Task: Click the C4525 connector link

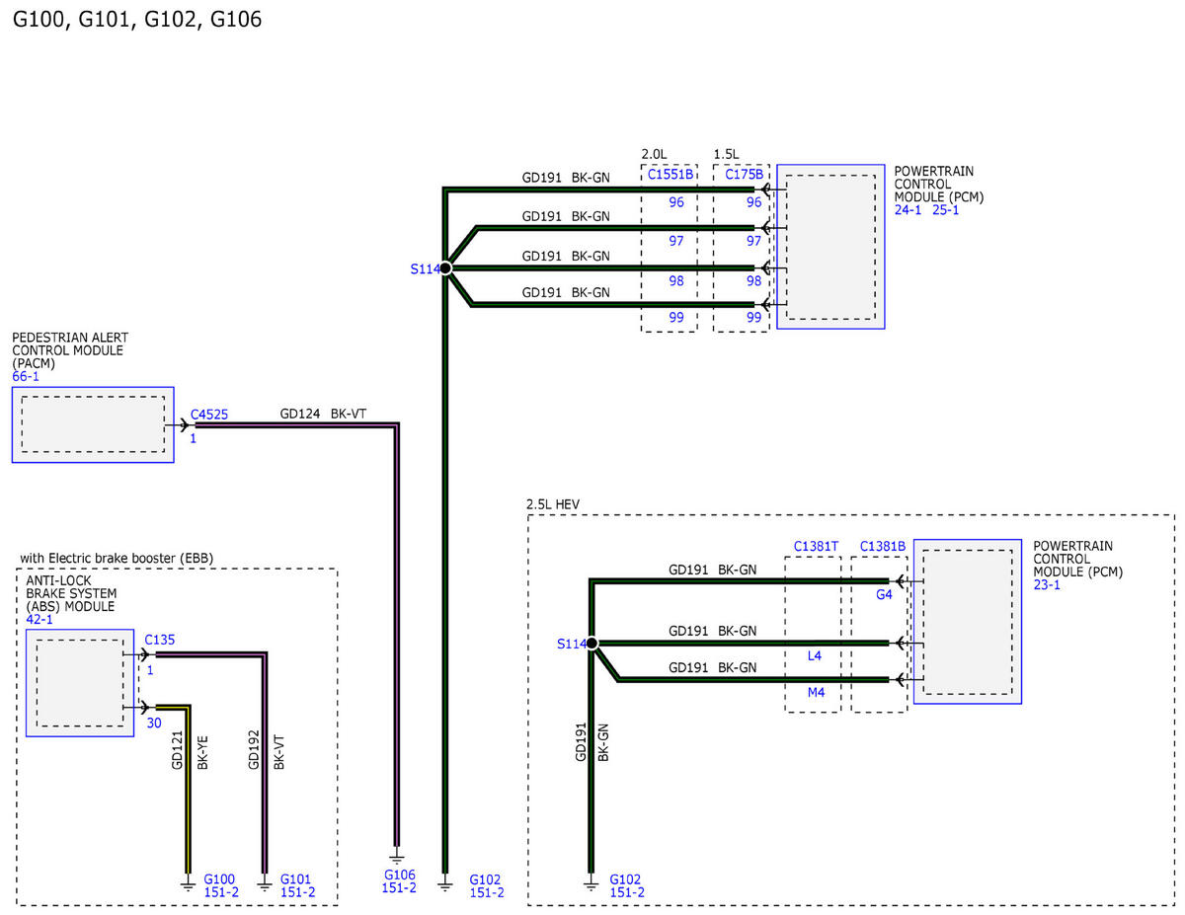Action: 209,415
